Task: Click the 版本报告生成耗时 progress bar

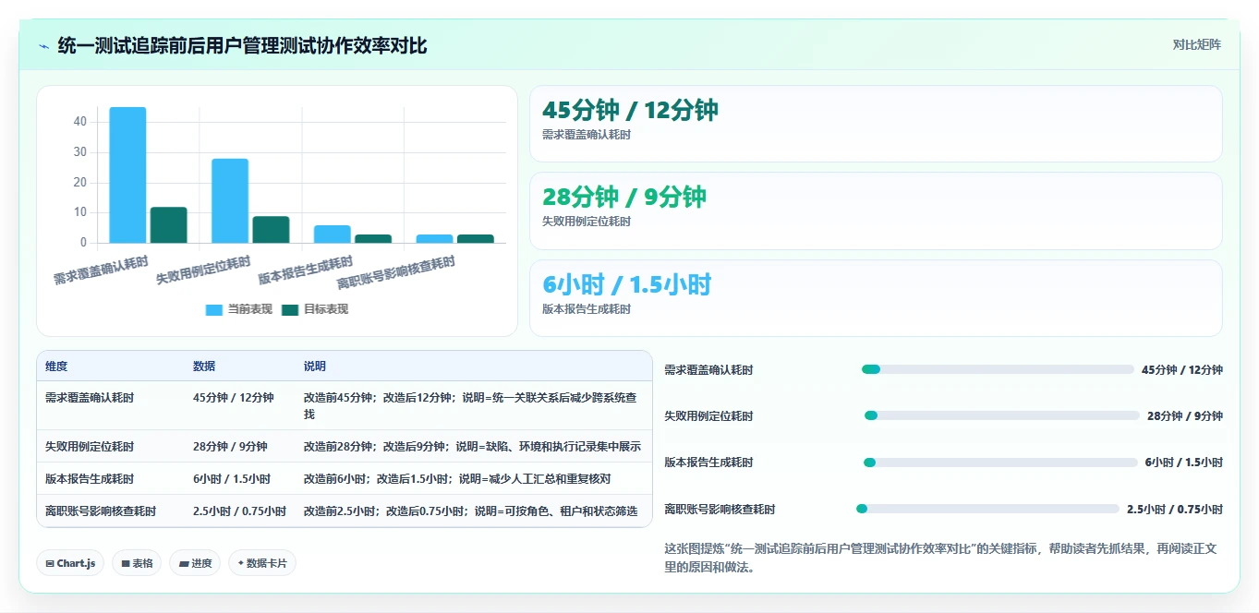Action: 1000,462
